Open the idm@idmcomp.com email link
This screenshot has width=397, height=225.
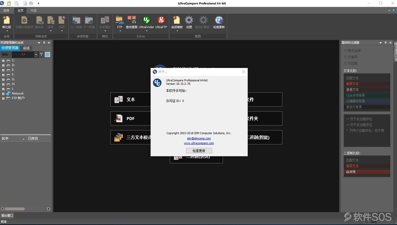[199, 138]
